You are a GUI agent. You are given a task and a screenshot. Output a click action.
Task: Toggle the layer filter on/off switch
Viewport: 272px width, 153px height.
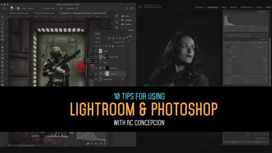(127, 37)
